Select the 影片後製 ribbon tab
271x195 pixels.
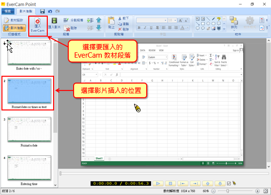click(26, 11)
